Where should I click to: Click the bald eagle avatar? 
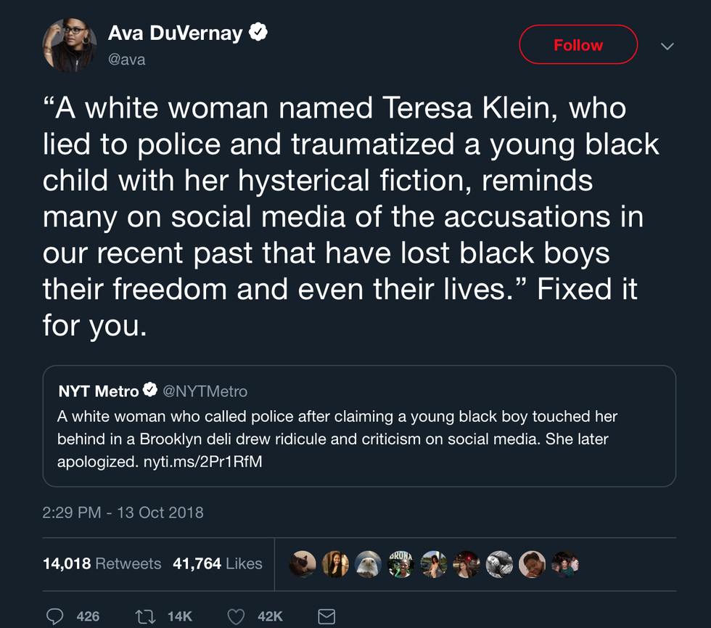[369, 564]
